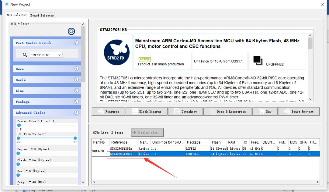Click the Price slider handle

click(x=19, y=125)
